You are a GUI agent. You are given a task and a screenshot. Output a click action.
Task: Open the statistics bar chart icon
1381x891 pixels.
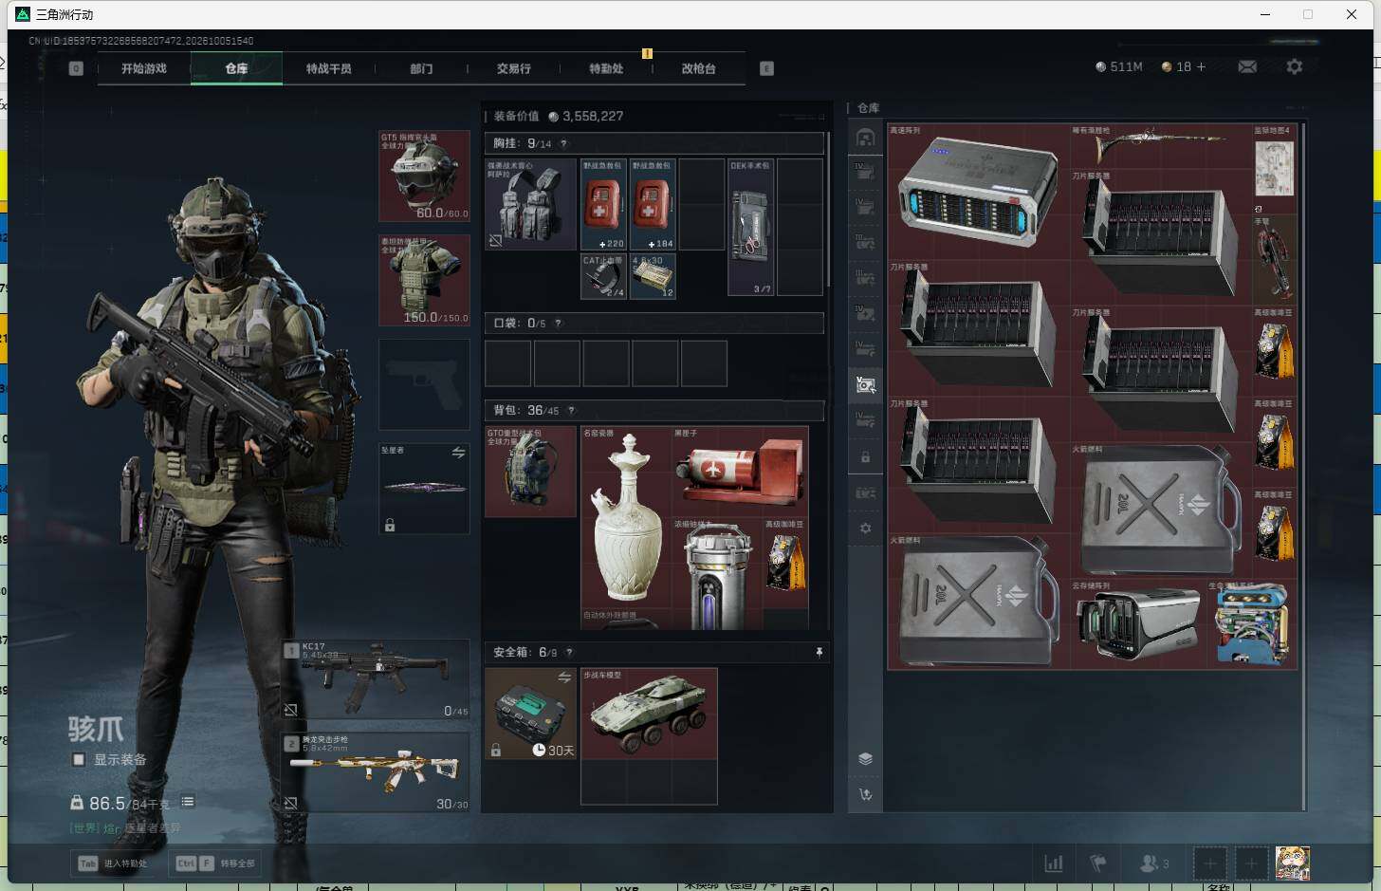[x=1054, y=863]
